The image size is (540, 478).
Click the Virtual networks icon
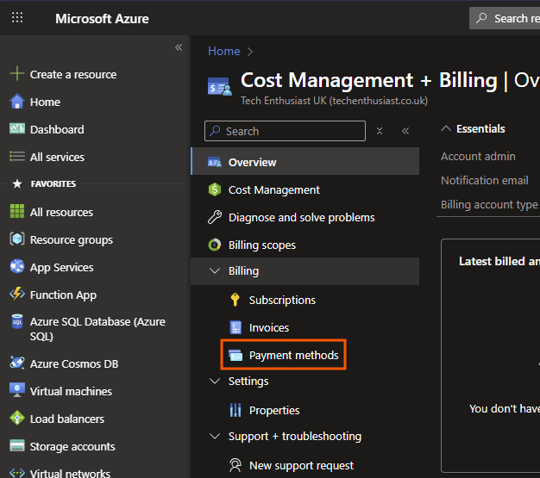coord(17,473)
